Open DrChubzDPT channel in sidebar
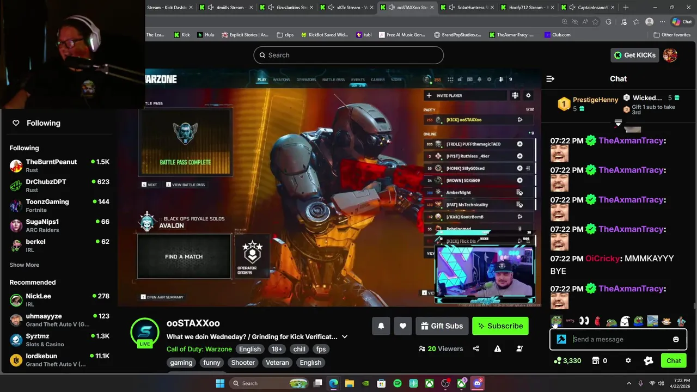Screen dimensions: 697x392 59,186
